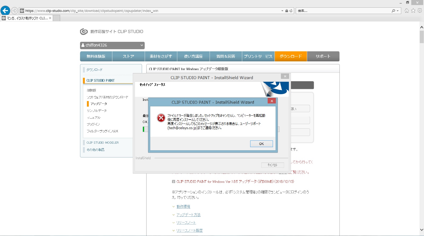Open the search provider dropdown arrow

tap(397, 11)
